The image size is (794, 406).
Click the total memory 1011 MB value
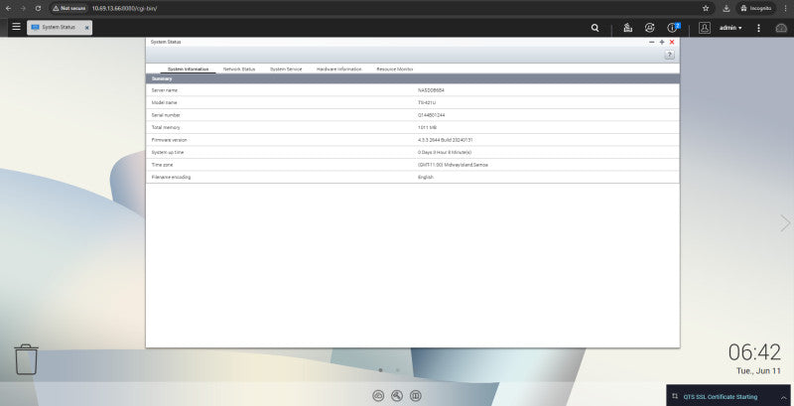click(427, 128)
